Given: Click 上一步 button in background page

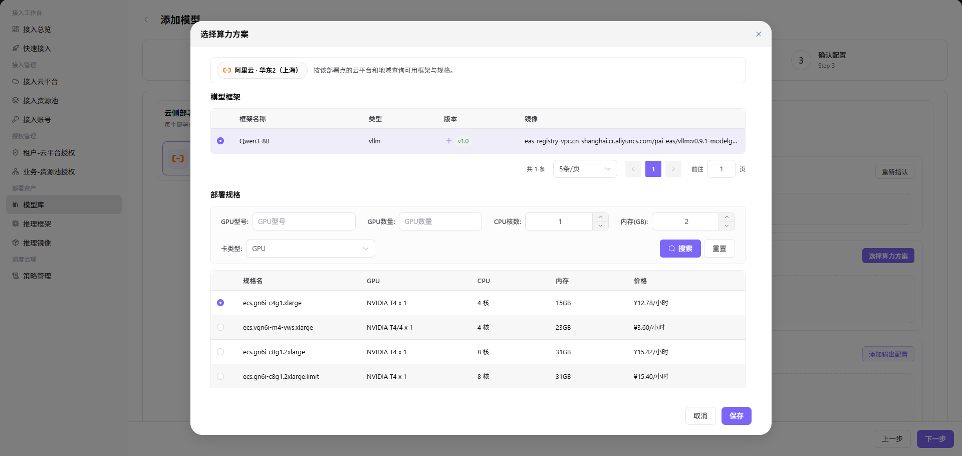Looking at the screenshot, I should 892,439.
